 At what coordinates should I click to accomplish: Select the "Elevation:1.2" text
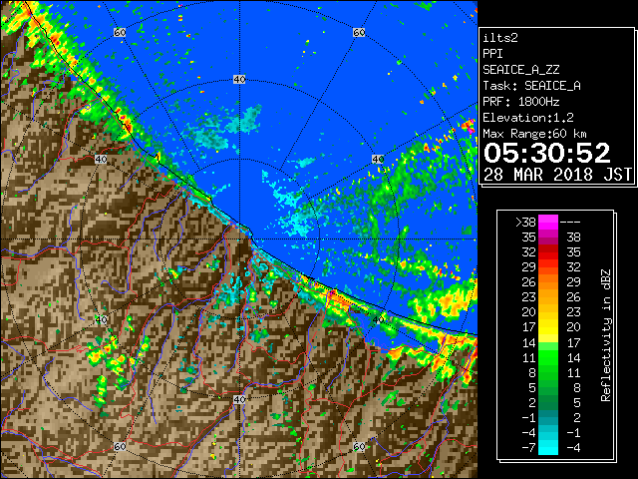[528, 118]
